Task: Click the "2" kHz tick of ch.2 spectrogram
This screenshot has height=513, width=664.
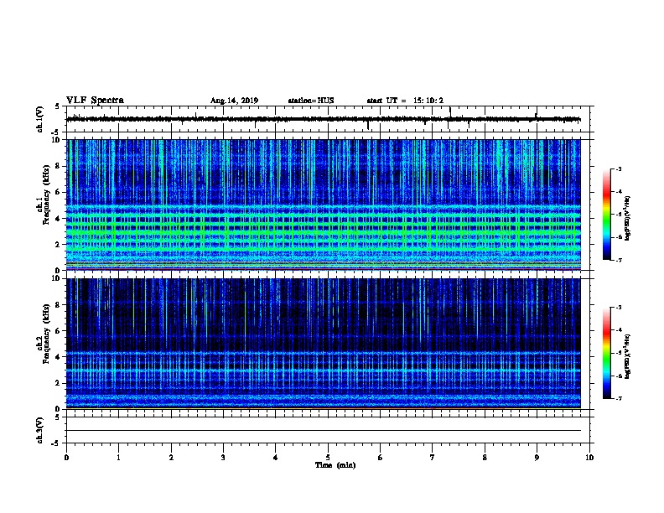Action: click(x=58, y=383)
